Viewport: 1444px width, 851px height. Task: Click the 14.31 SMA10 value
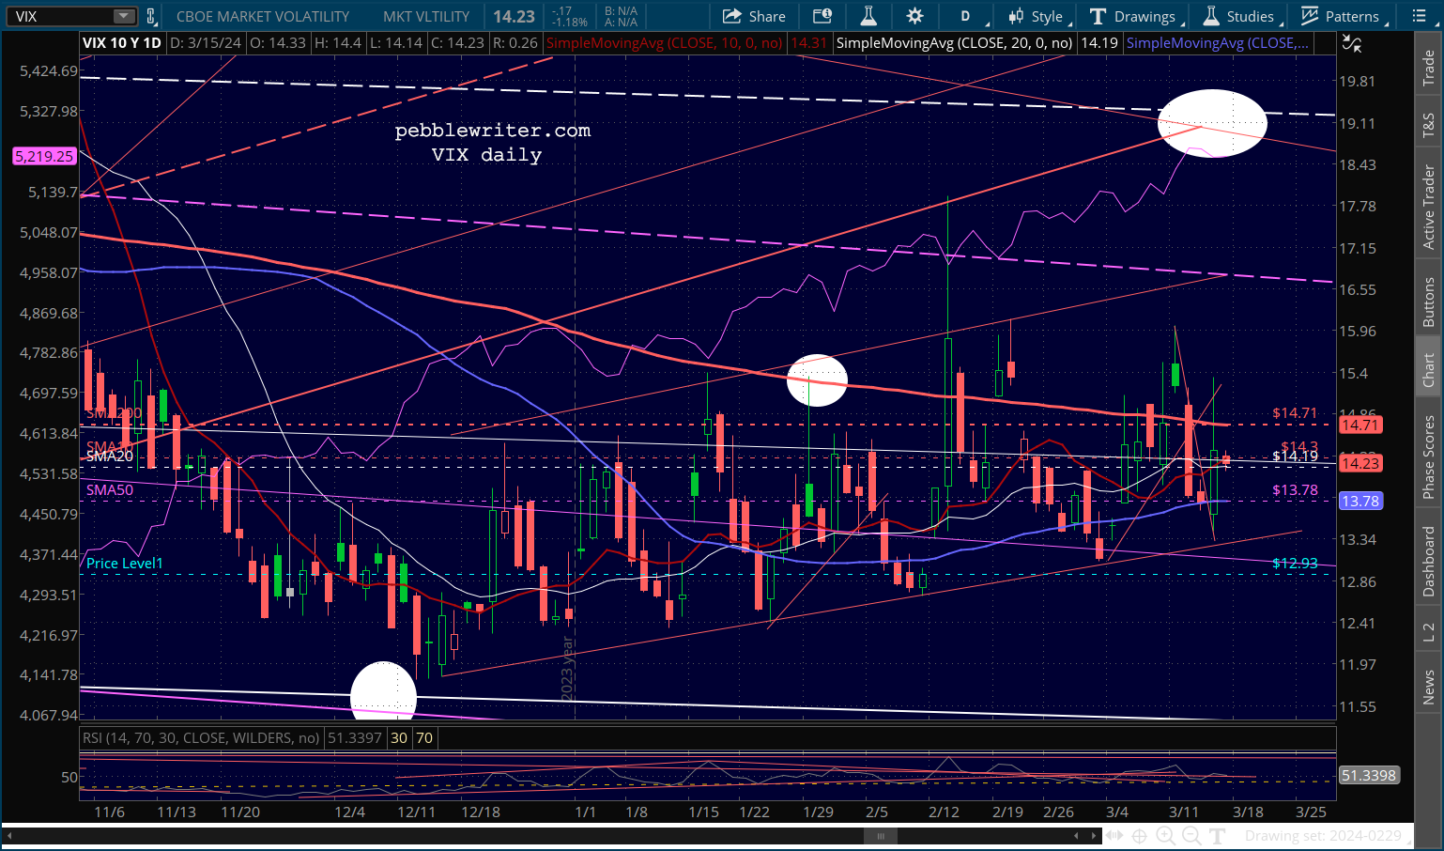(809, 43)
